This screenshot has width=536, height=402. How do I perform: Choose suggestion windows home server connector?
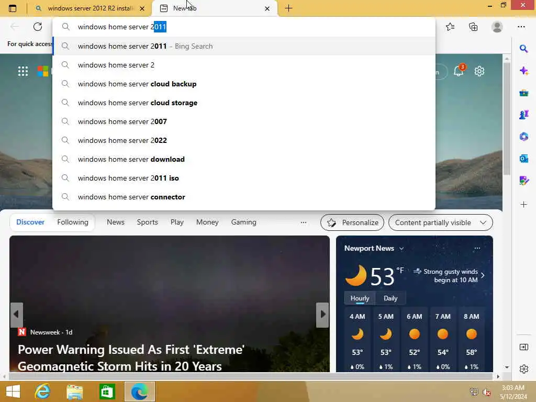pos(244,197)
